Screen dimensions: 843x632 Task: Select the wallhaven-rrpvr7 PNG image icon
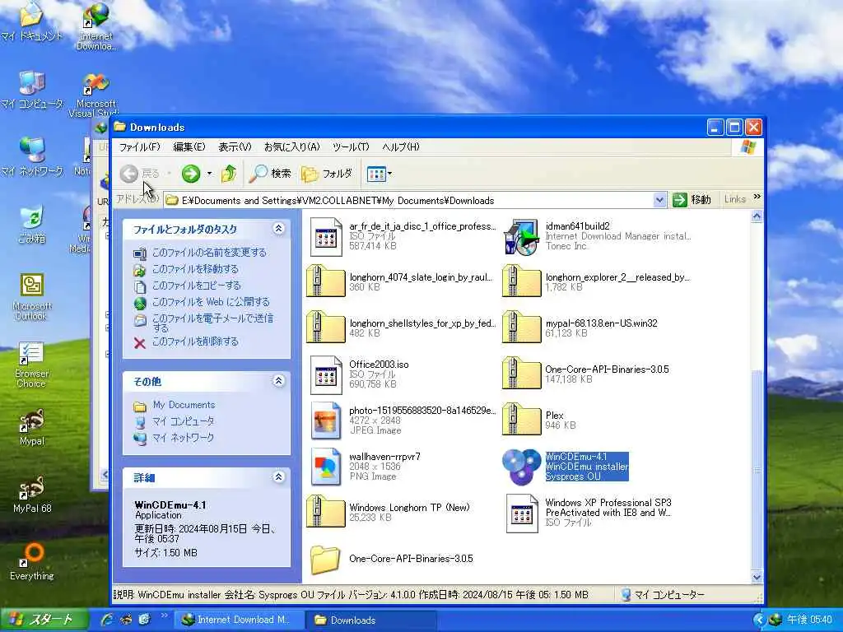tap(326, 467)
